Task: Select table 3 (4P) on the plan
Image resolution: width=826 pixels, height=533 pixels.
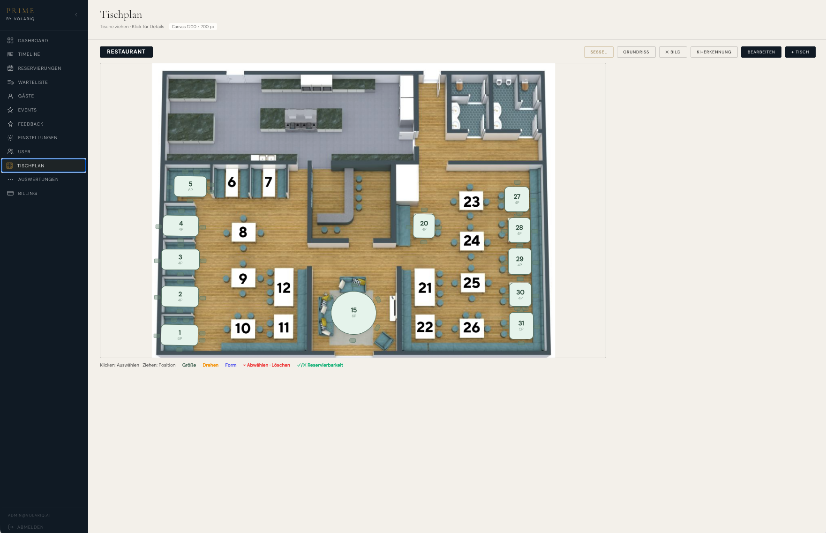Action: (x=180, y=259)
